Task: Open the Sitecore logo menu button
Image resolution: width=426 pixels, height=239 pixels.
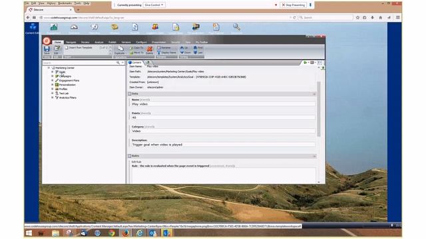Action: click(x=47, y=41)
